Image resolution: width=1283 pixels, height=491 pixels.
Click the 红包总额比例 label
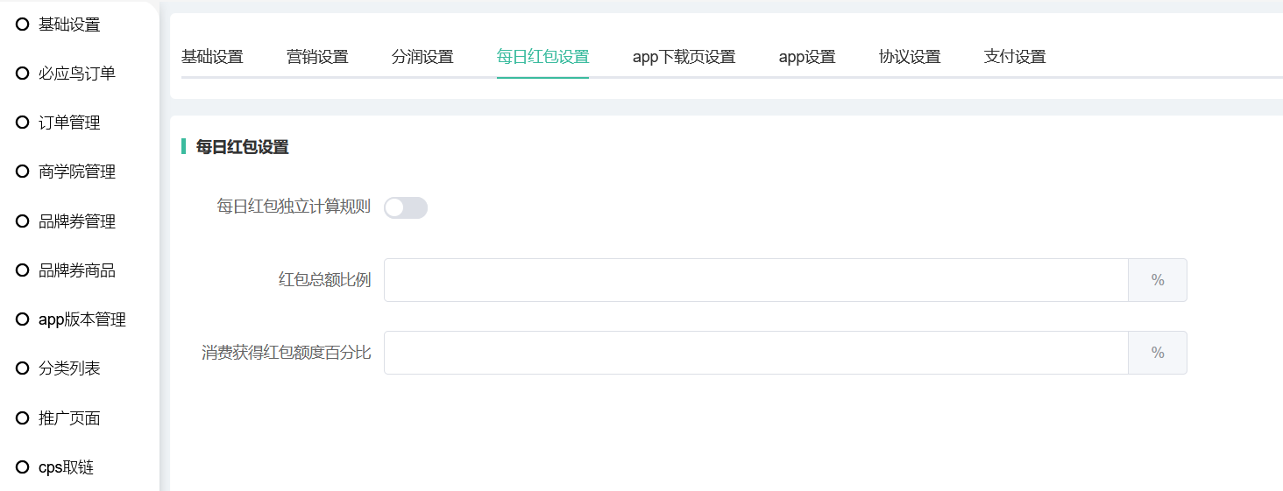pos(324,280)
